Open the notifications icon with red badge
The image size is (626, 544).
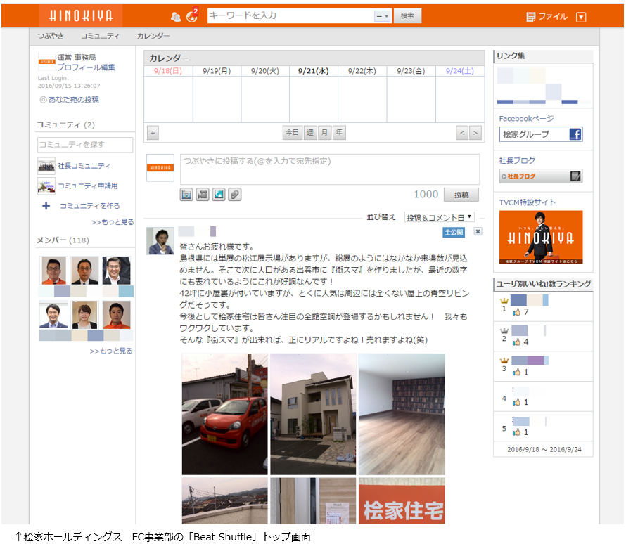pyautogui.click(x=192, y=15)
